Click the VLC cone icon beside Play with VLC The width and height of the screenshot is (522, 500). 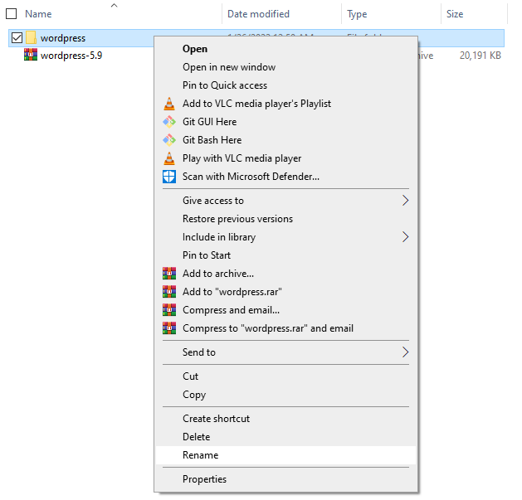169,158
